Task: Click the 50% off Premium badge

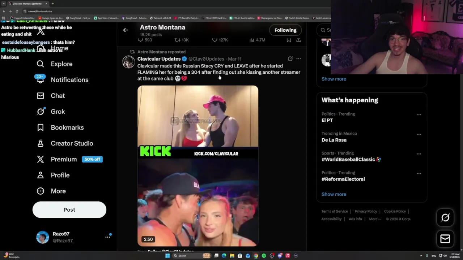Action: coord(92,159)
